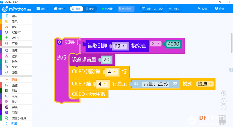233x127 pixels.
Task: Open the ≥ comparison operator dropdown
Action: tap(156, 44)
